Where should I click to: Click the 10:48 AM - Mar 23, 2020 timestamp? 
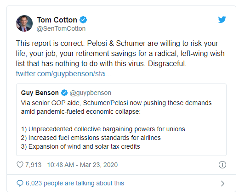(x=82, y=165)
